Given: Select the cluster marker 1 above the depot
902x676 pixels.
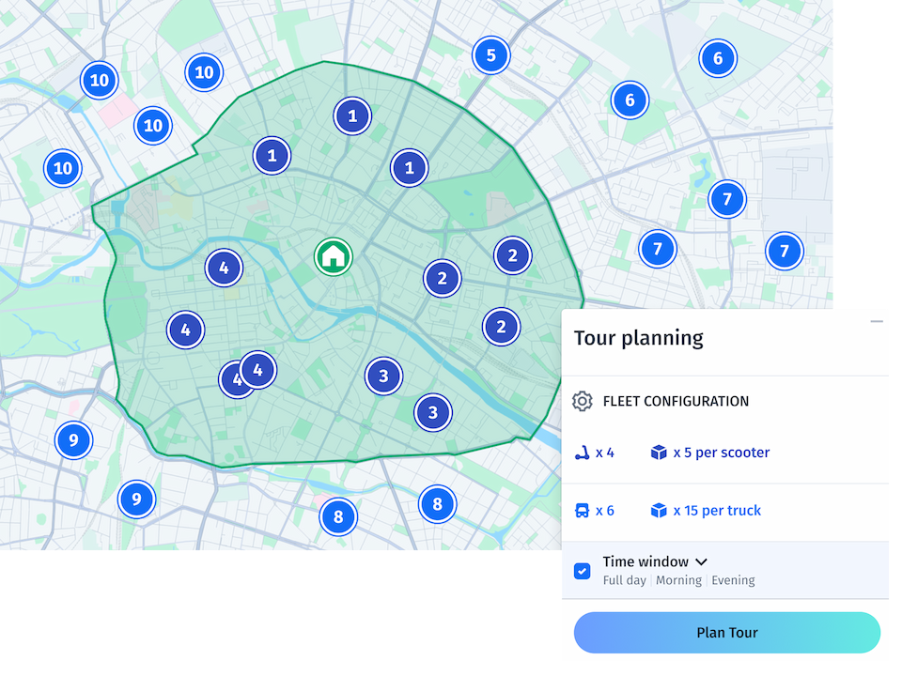Looking at the screenshot, I should 352,115.
